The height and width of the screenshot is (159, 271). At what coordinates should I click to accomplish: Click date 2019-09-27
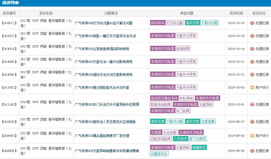click(x=236, y=122)
